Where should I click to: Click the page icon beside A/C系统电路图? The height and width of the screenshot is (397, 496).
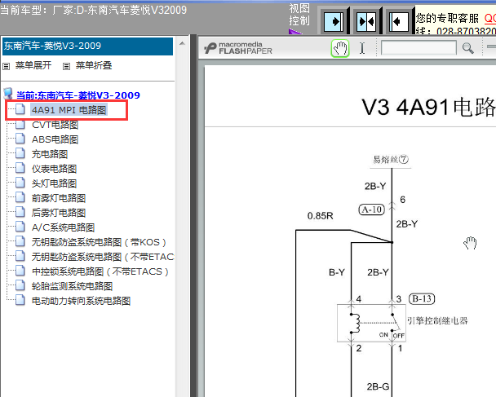20,227
